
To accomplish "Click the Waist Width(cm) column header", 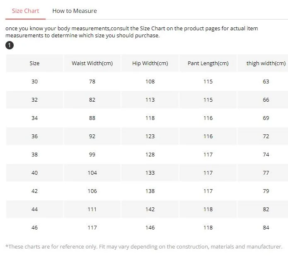I will [92, 63].
